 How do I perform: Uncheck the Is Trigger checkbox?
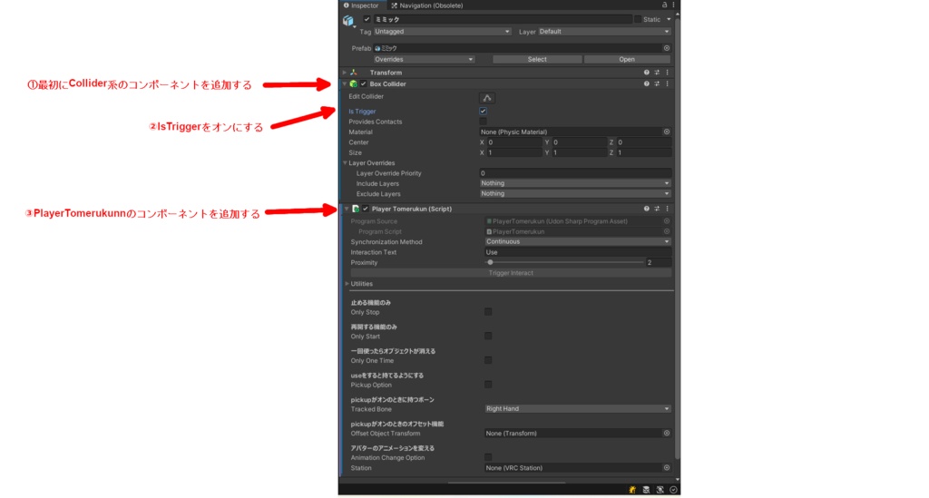484,112
